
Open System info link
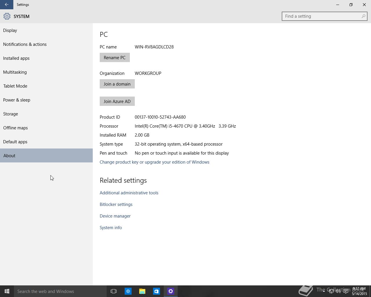click(111, 227)
